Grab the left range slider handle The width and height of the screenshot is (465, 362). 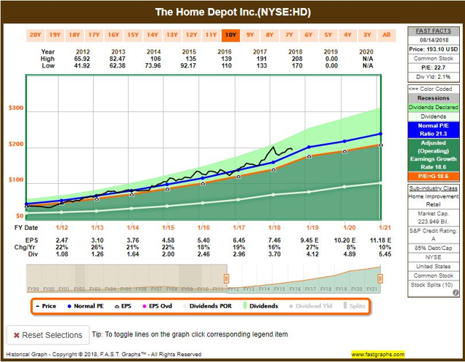click(x=226, y=278)
